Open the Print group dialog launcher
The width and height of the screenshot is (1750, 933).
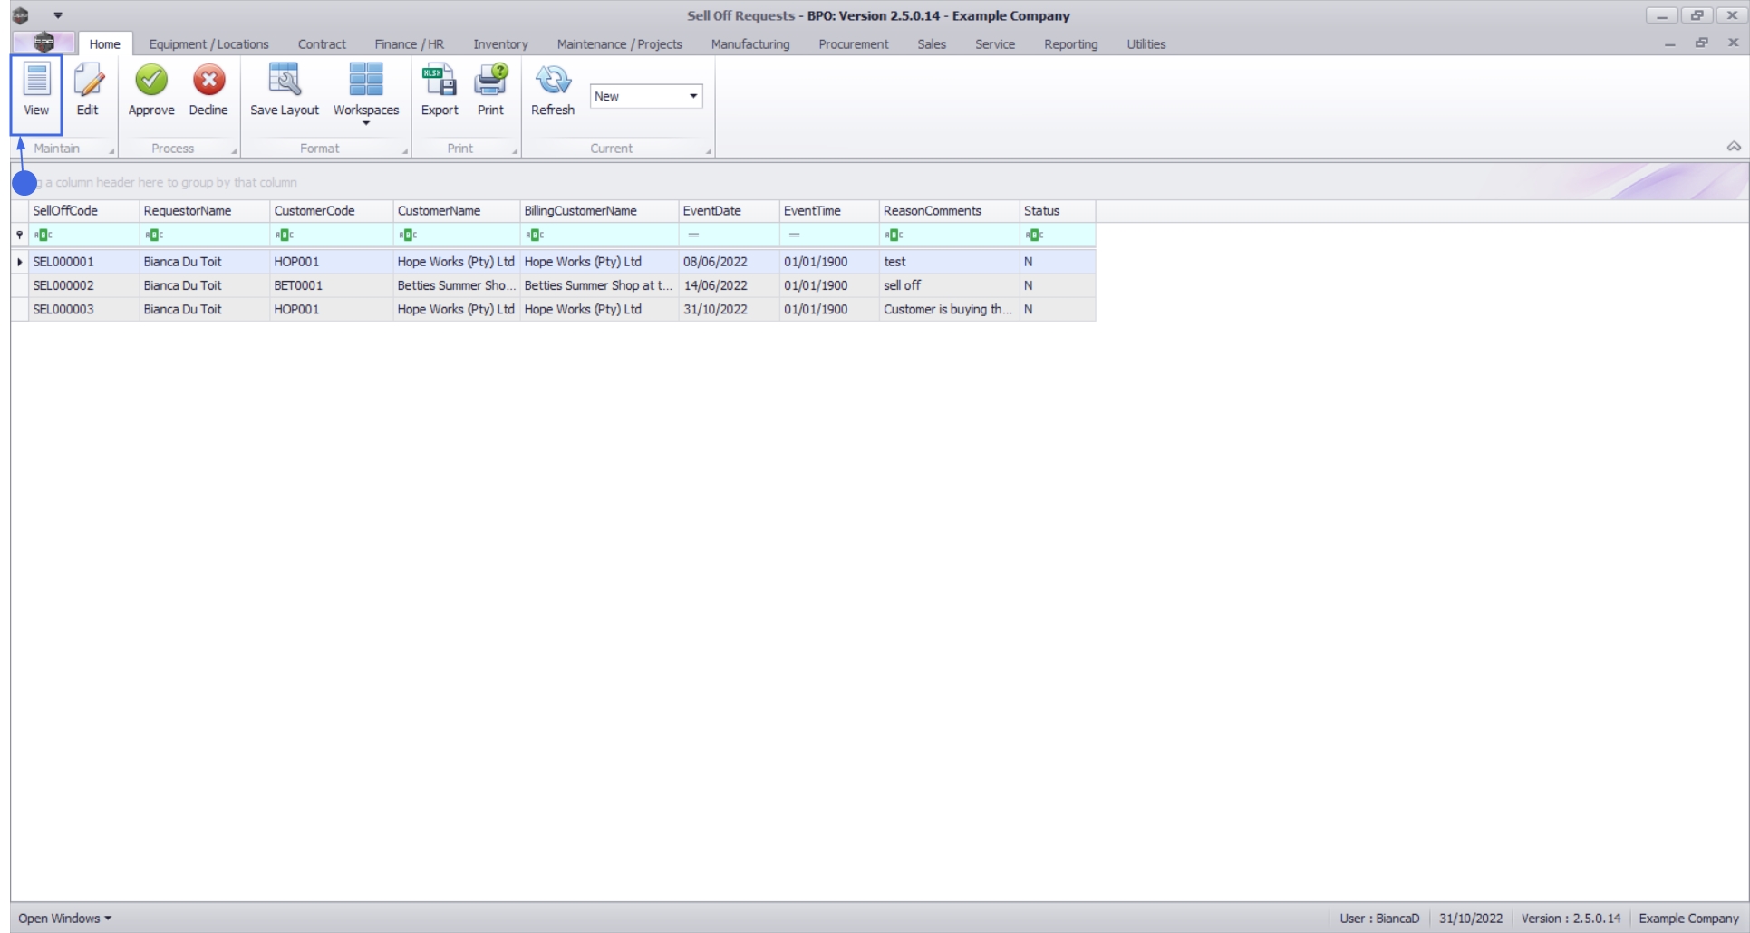click(515, 150)
